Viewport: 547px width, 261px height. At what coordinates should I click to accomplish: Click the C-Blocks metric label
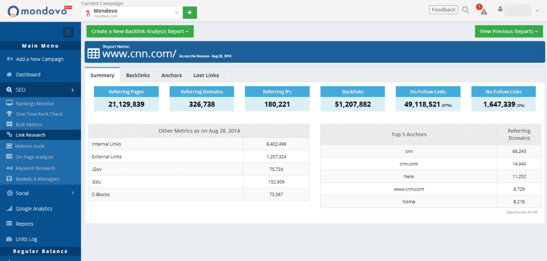click(101, 194)
